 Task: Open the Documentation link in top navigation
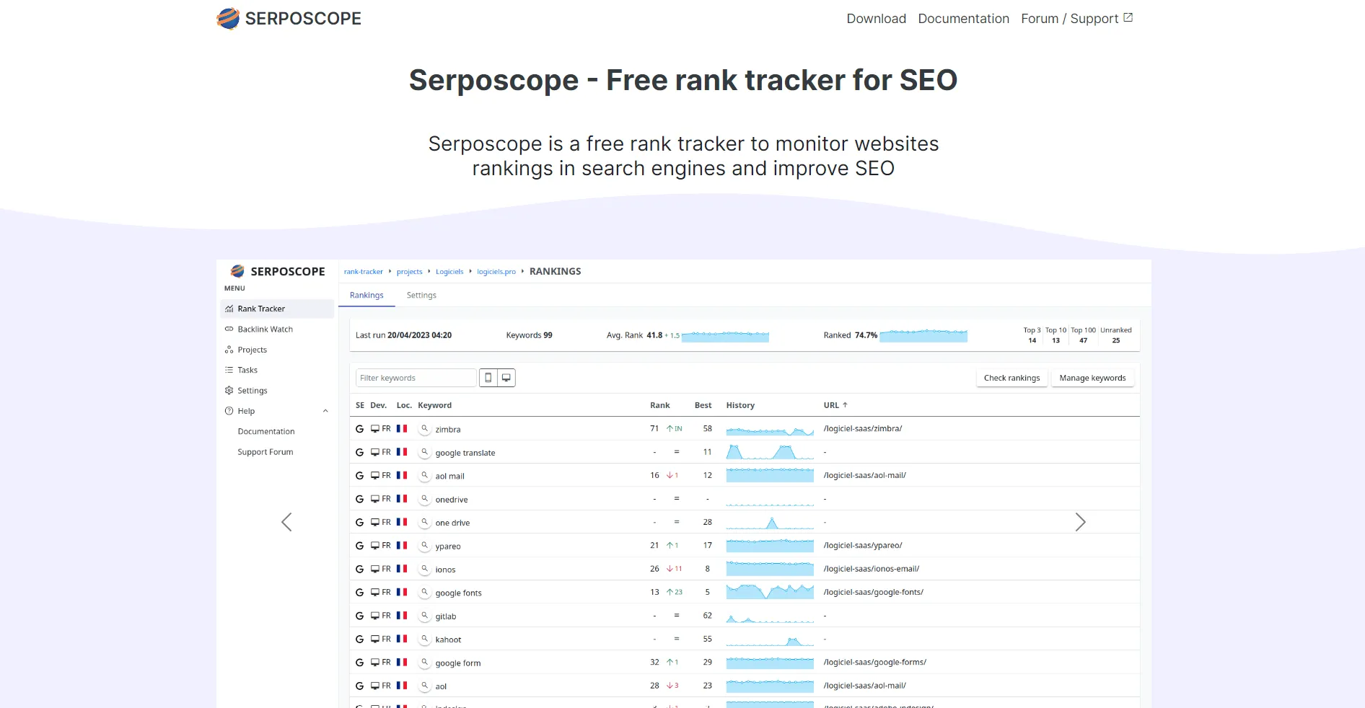963,19
